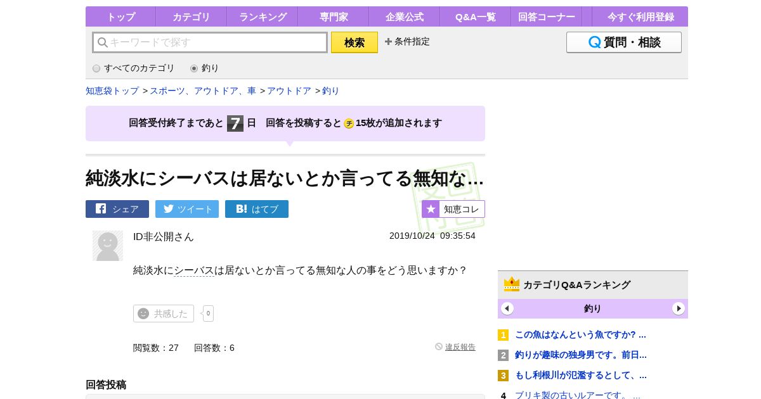Open アウトドア breadcrumb link
Screen dimensions: 761x399
click(x=289, y=91)
